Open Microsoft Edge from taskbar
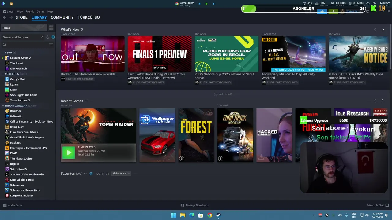 tap(192, 215)
